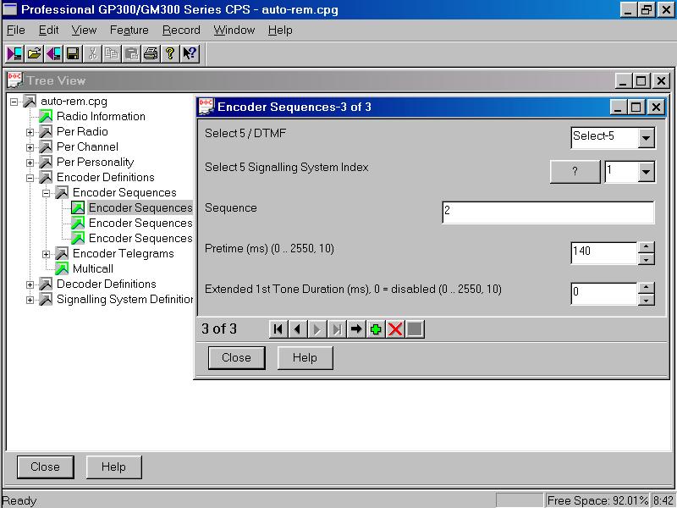677x508 pixels.
Task: Click the Help button at the bottom of Tree View
Action: pyautogui.click(x=114, y=467)
